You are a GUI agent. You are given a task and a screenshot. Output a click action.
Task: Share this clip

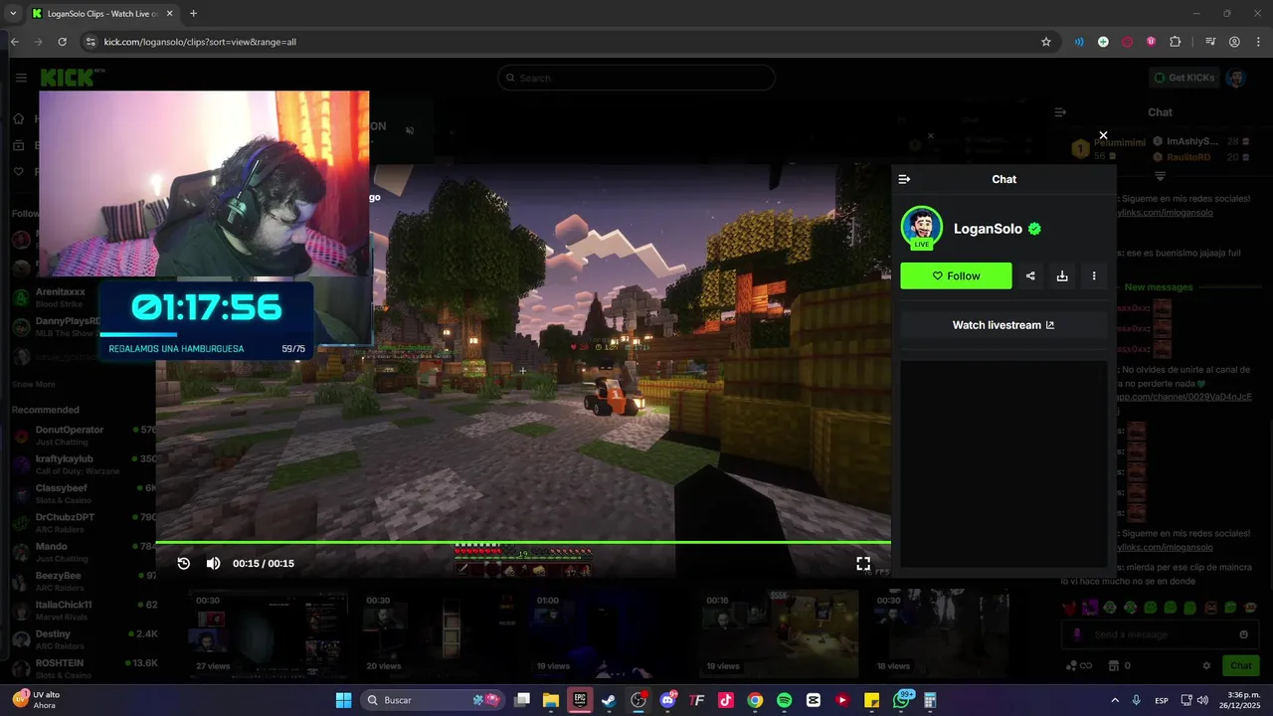coord(1030,275)
